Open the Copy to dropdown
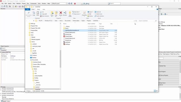The height and width of the screenshot is (102, 181). pos(56,14)
